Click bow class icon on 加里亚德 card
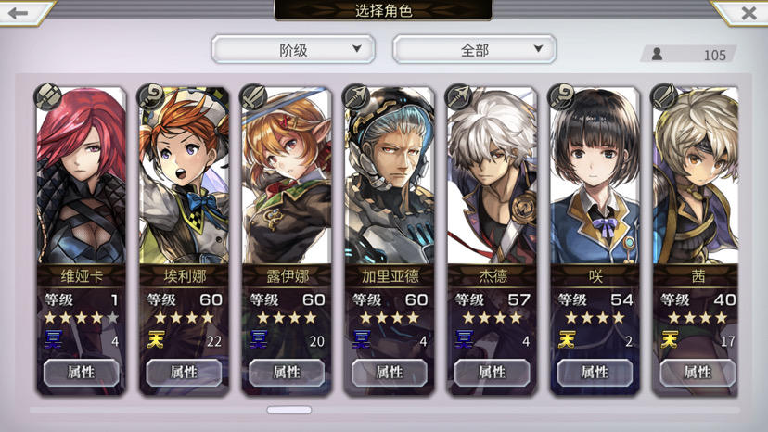Image resolution: width=768 pixels, height=432 pixels. pyautogui.click(x=355, y=96)
